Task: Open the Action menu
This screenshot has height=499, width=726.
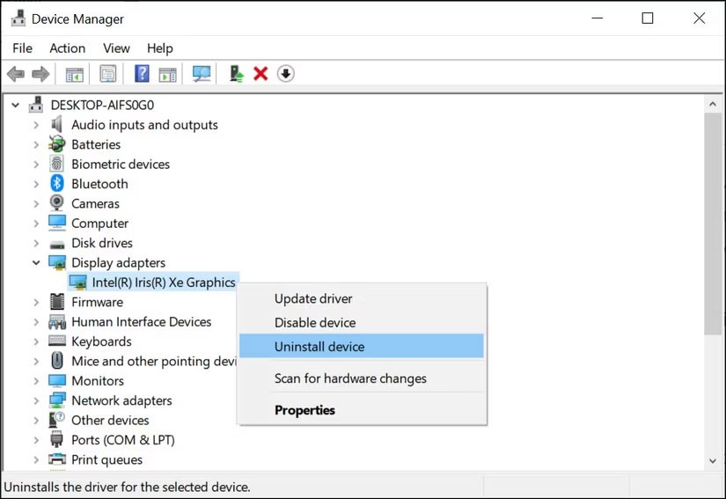Action: click(67, 48)
